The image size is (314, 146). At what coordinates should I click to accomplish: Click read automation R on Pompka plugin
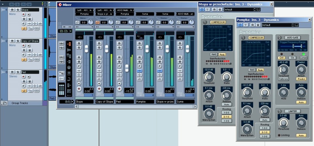click(x=253, y=25)
